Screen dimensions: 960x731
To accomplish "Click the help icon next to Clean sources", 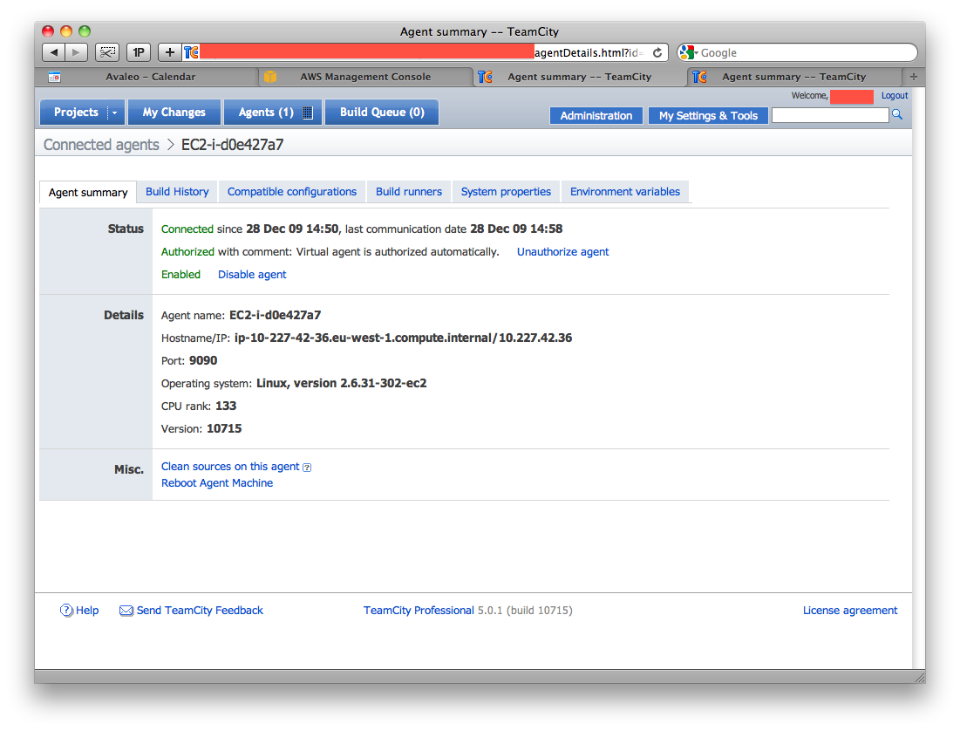I will (x=307, y=468).
